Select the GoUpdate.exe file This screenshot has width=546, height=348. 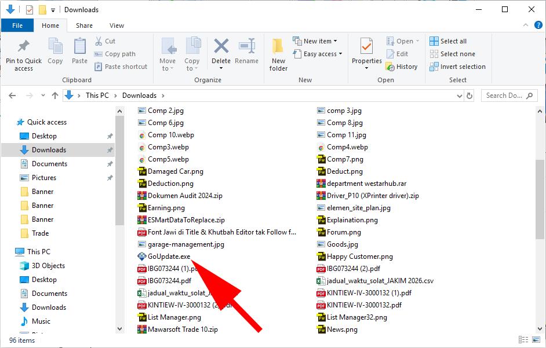pos(168,257)
